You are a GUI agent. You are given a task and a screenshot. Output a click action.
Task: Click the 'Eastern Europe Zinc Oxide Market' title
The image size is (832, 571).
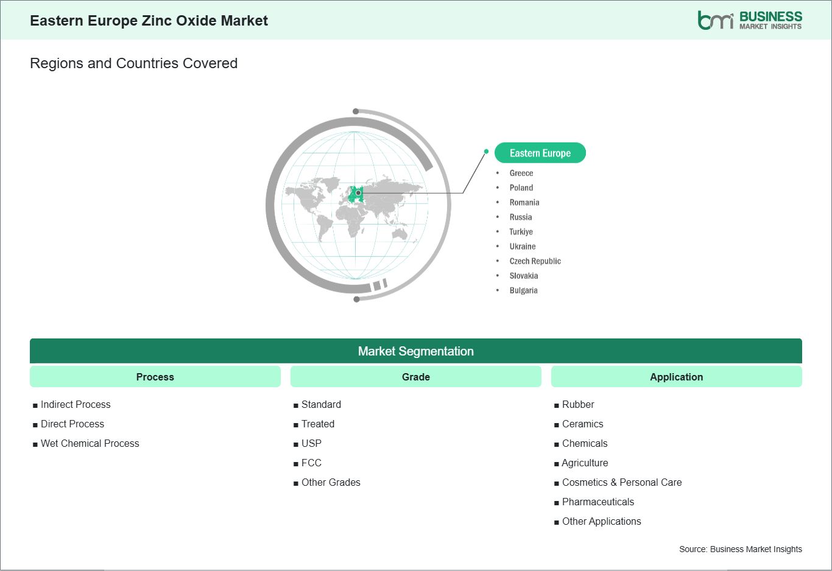[149, 21]
